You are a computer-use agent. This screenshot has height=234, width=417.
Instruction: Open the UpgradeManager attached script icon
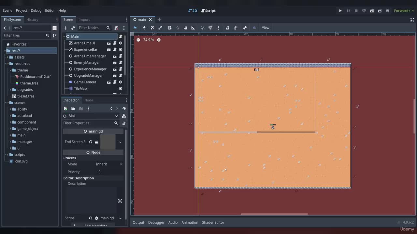pos(121,75)
